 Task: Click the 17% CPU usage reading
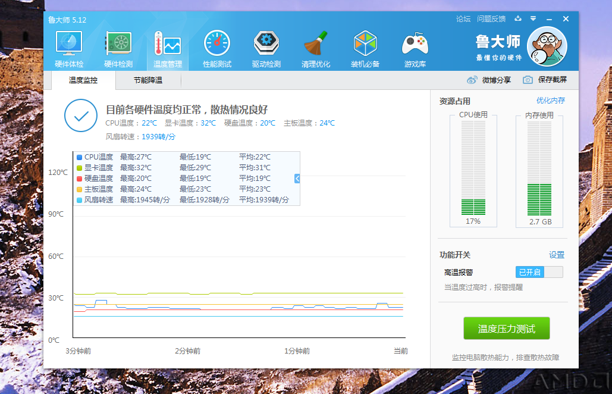[x=473, y=221]
